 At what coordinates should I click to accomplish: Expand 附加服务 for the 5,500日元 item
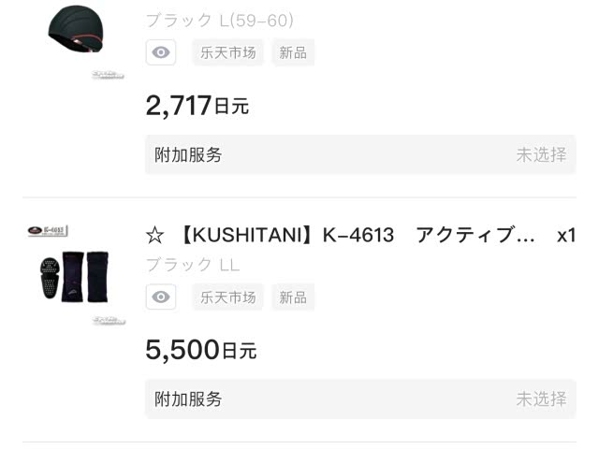click(189, 399)
